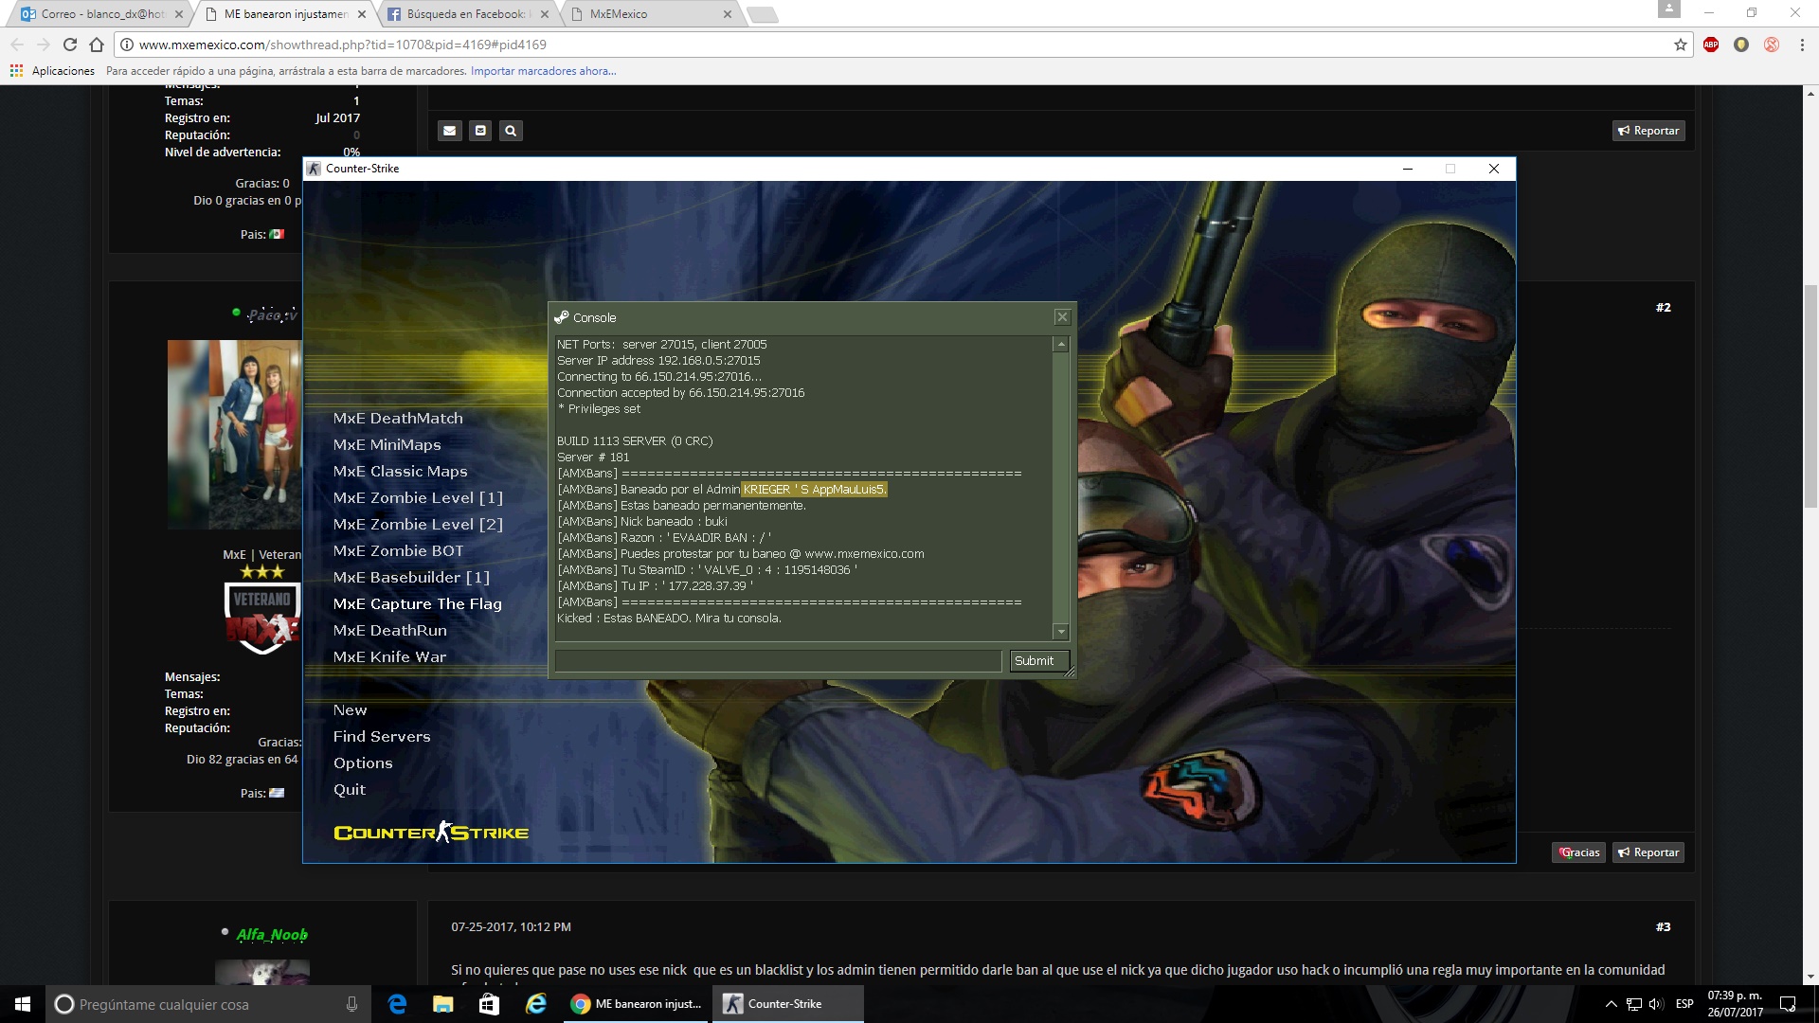1819x1023 pixels.
Task: Click the find user posts search icon
Action: tap(511, 131)
